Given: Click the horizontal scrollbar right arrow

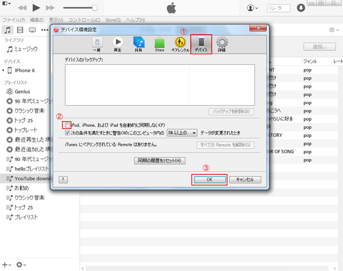Looking at the screenshot, I should point(334,268).
